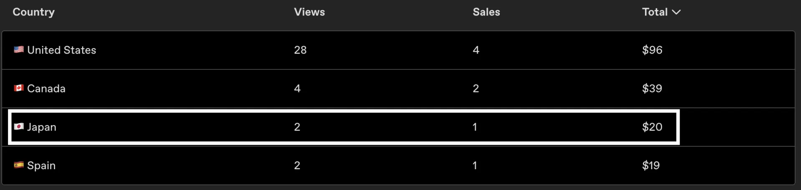Click the Spain flag icon
Image resolution: width=801 pixels, height=190 pixels.
click(x=19, y=165)
